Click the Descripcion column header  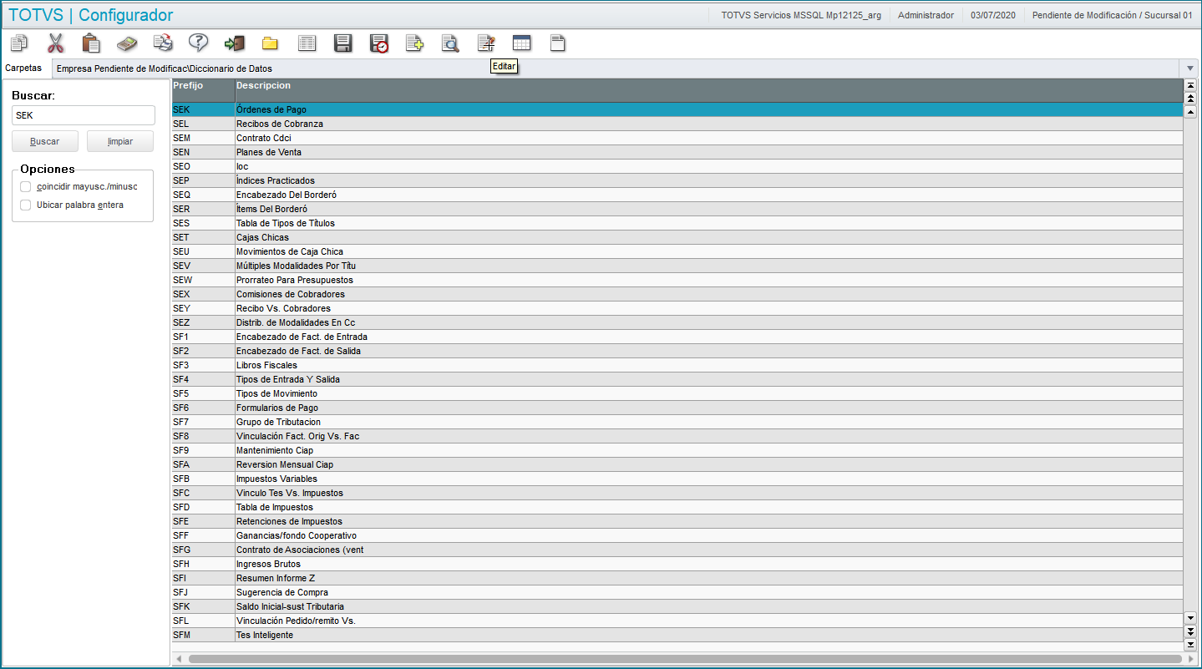point(708,90)
